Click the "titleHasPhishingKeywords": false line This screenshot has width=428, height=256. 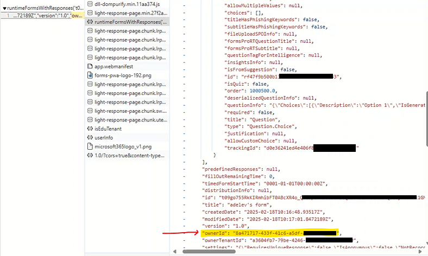[272, 20]
